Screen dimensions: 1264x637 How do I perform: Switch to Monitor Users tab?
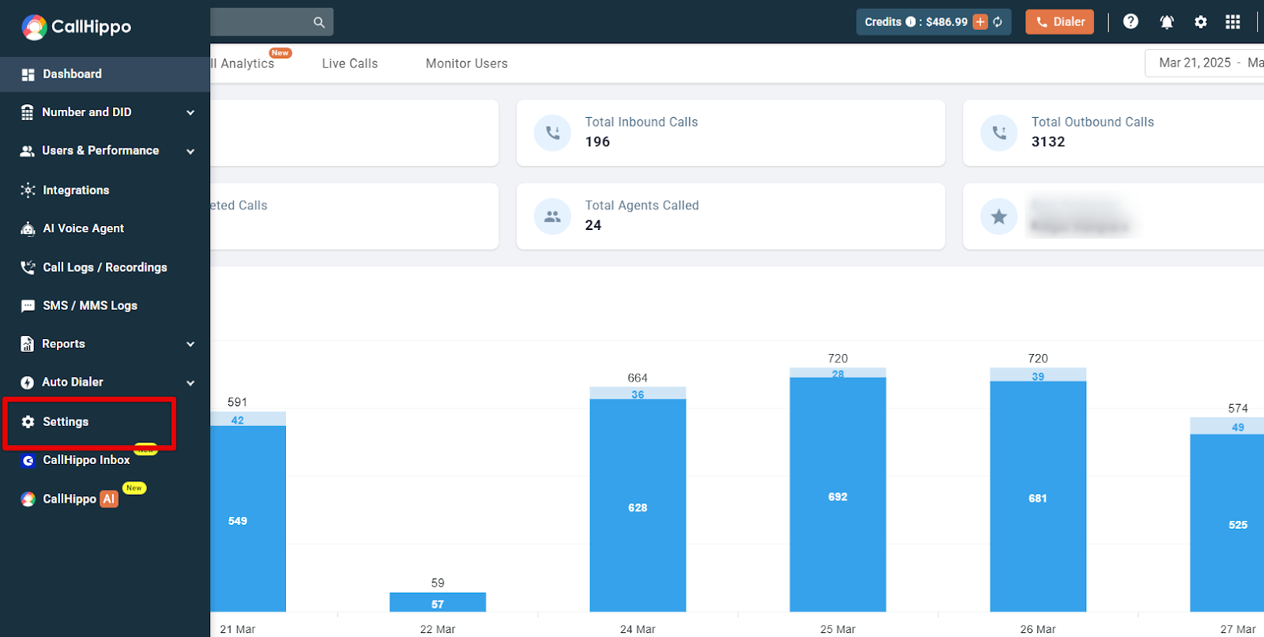(x=467, y=64)
